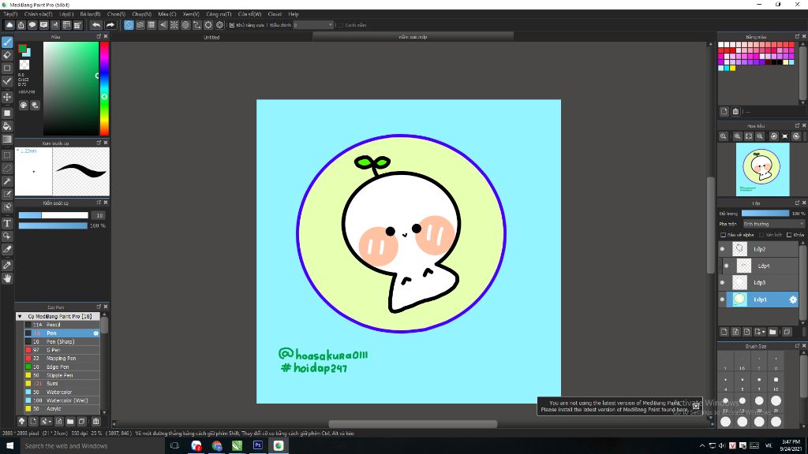Select the Lasso tool
808x454 pixels.
(7, 168)
